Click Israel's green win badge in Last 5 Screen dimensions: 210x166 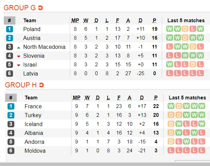point(170,65)
